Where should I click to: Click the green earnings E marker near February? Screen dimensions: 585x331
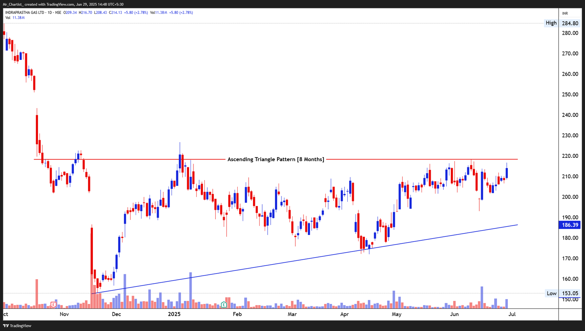click(223, 304)
